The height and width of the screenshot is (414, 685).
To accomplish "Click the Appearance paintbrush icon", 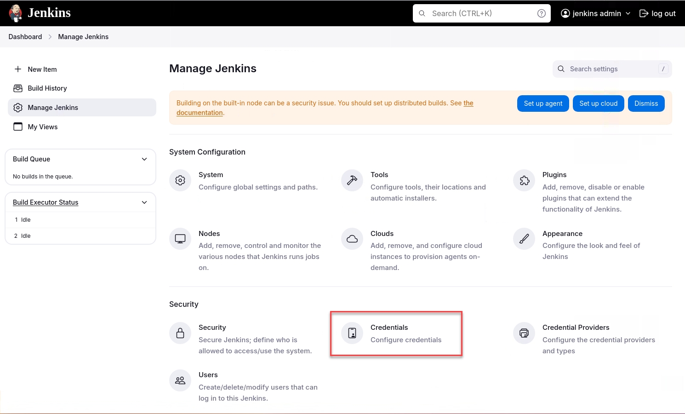I will (524, 239).
